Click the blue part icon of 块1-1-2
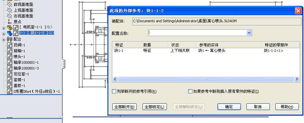This screenshot has height=123, width=304. pyautogui.click(x=10, y=33)
